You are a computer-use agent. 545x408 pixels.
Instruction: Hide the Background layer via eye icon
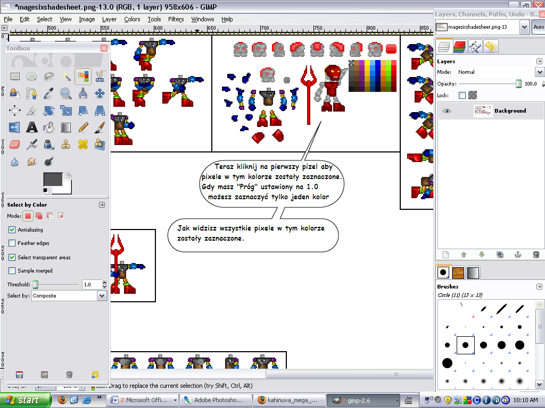[447, 111]
